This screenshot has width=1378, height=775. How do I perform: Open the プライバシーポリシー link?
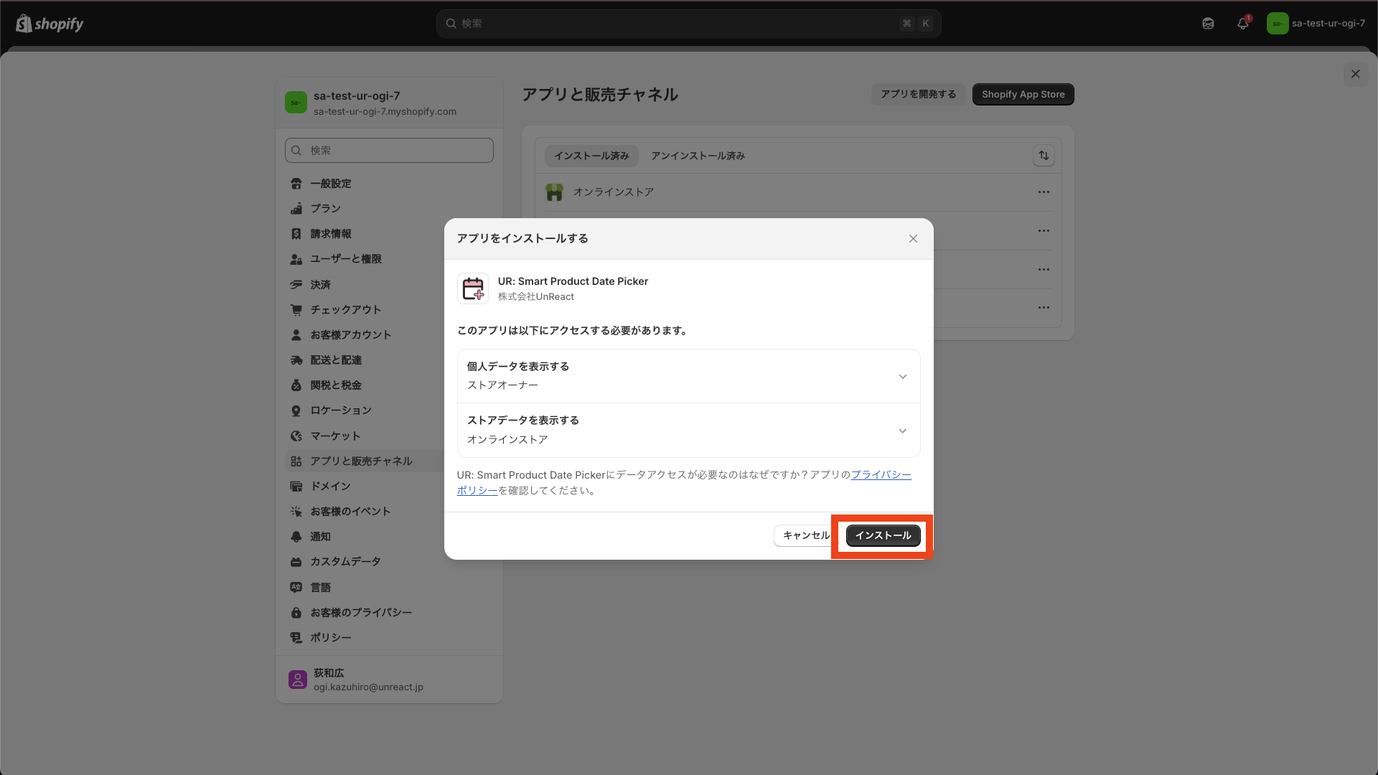point(881,475)
